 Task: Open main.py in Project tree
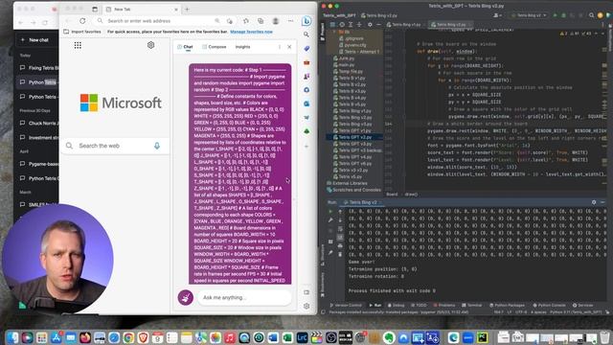(347, 65)
